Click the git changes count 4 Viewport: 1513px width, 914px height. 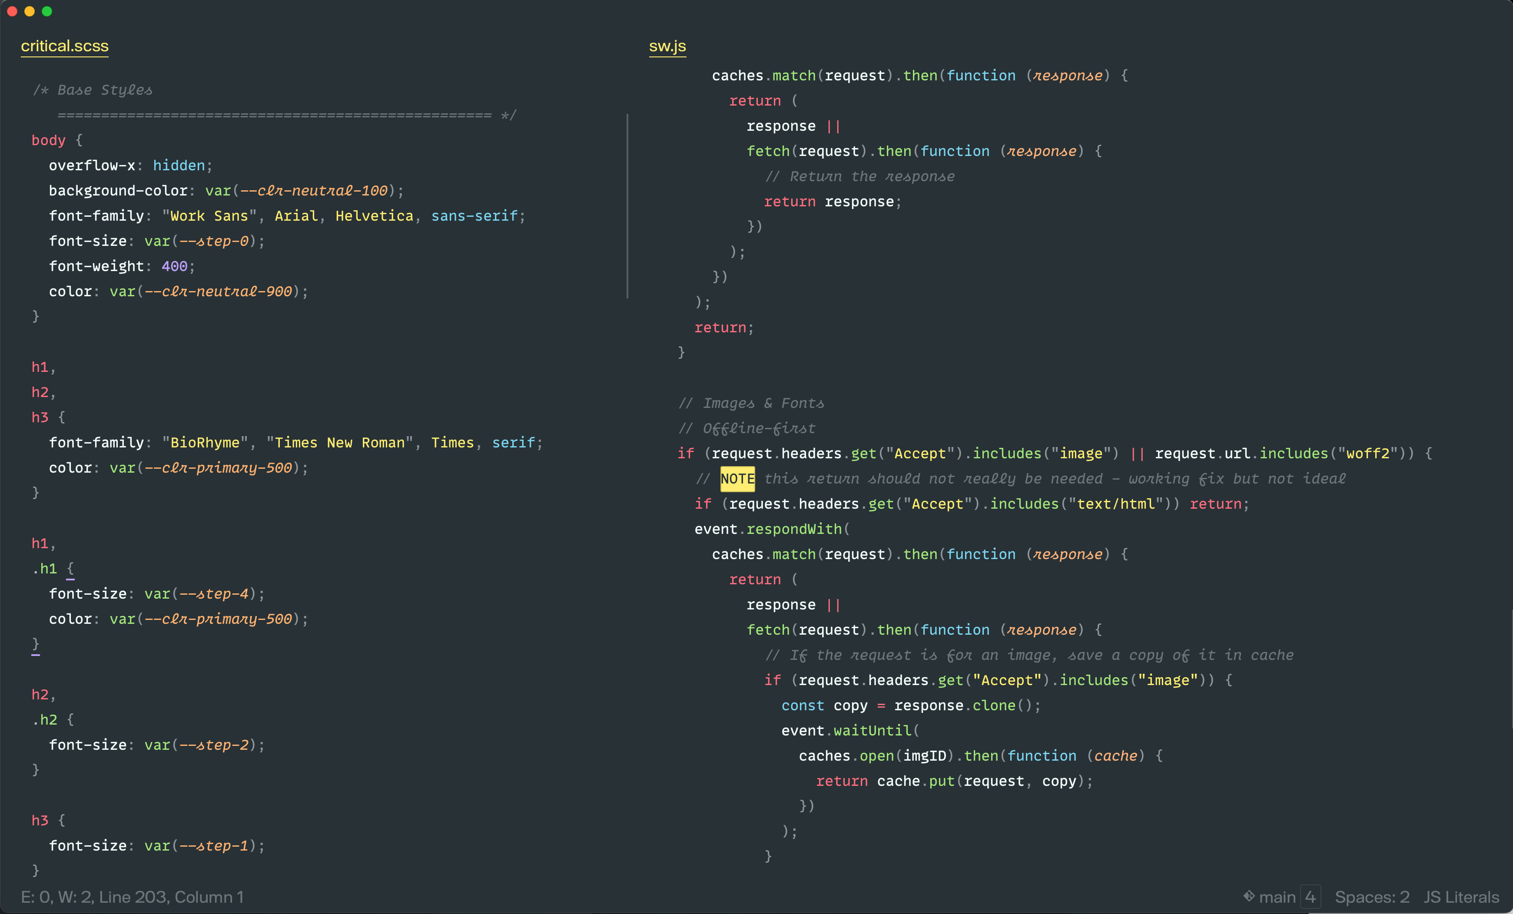point(1311,897)
